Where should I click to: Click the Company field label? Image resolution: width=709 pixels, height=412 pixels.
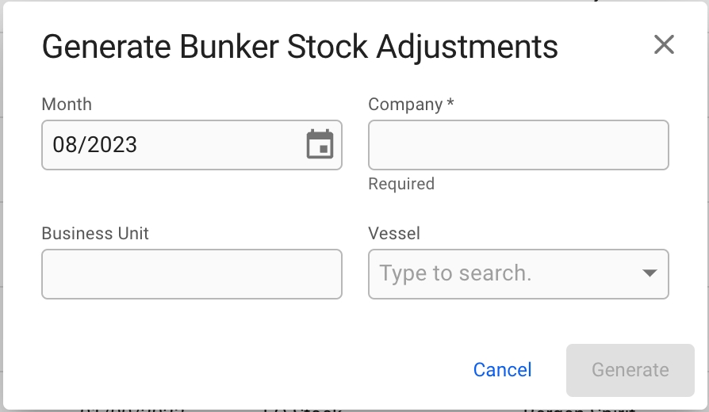click(405, 105)
